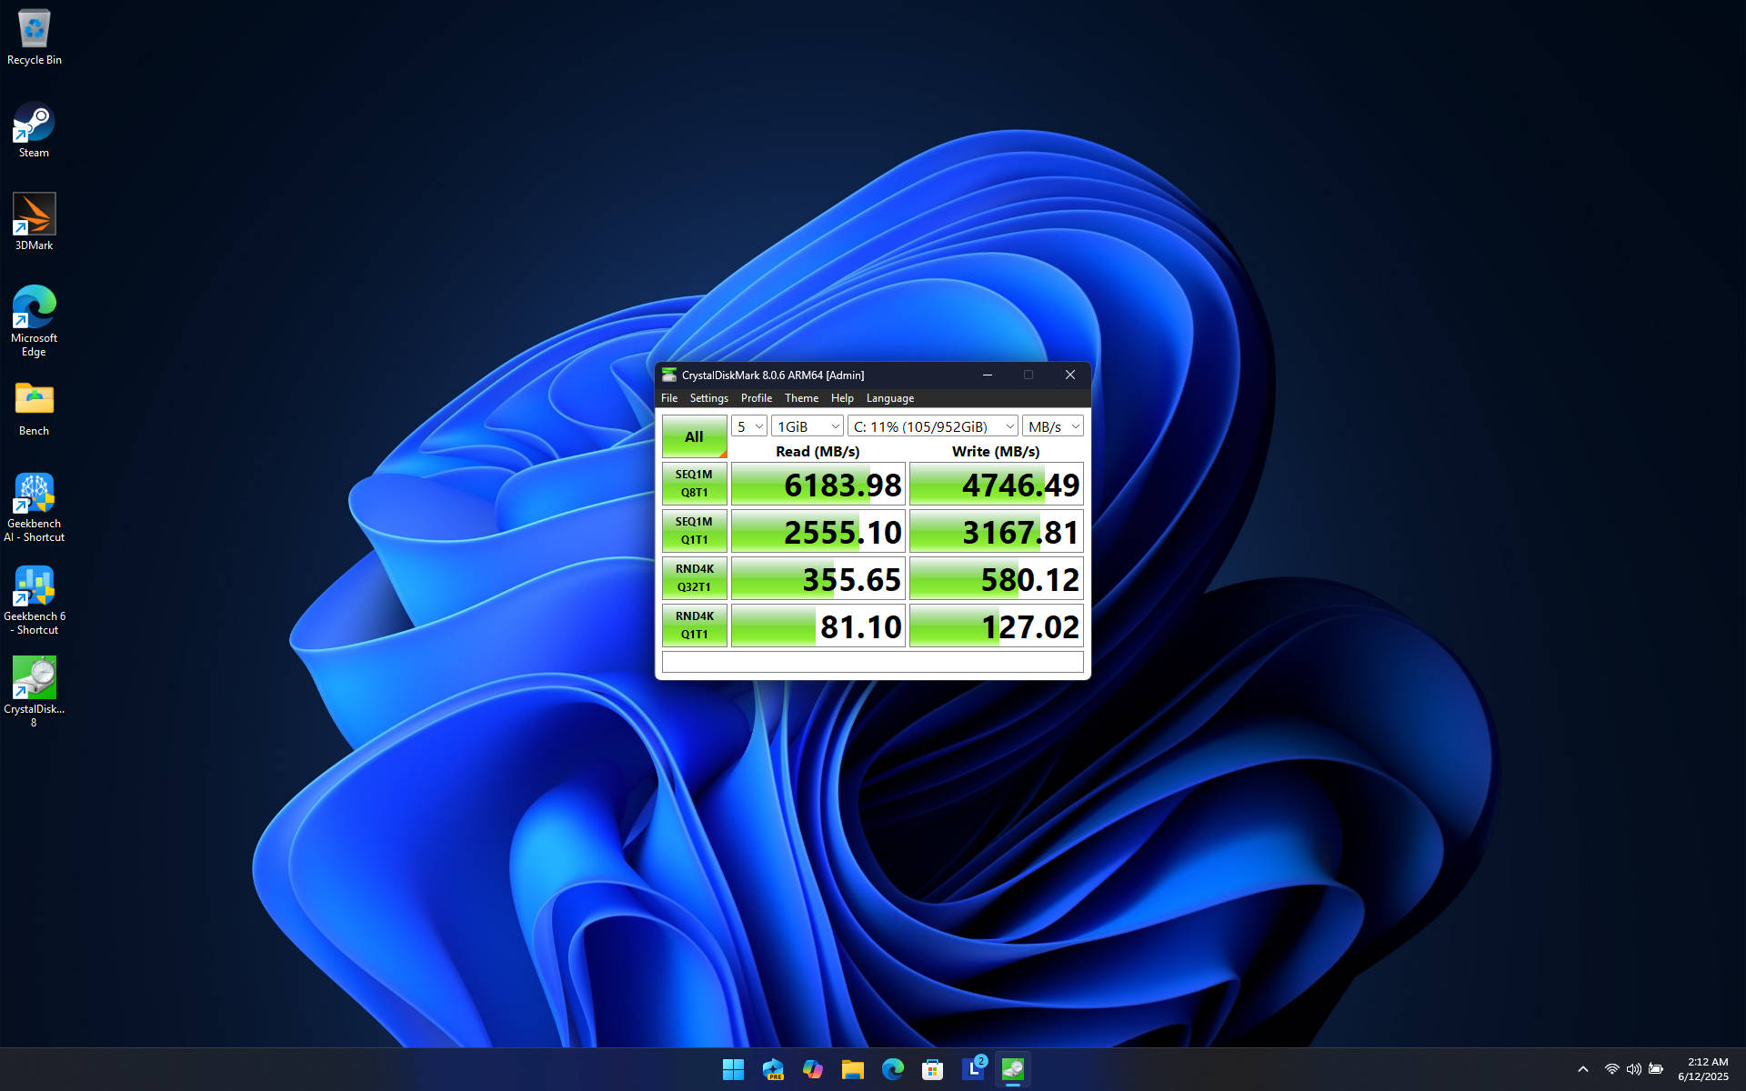Open File Explorer from taskbar
The width and height of the screenshot is (1746, 1091).
point(852,1069)
